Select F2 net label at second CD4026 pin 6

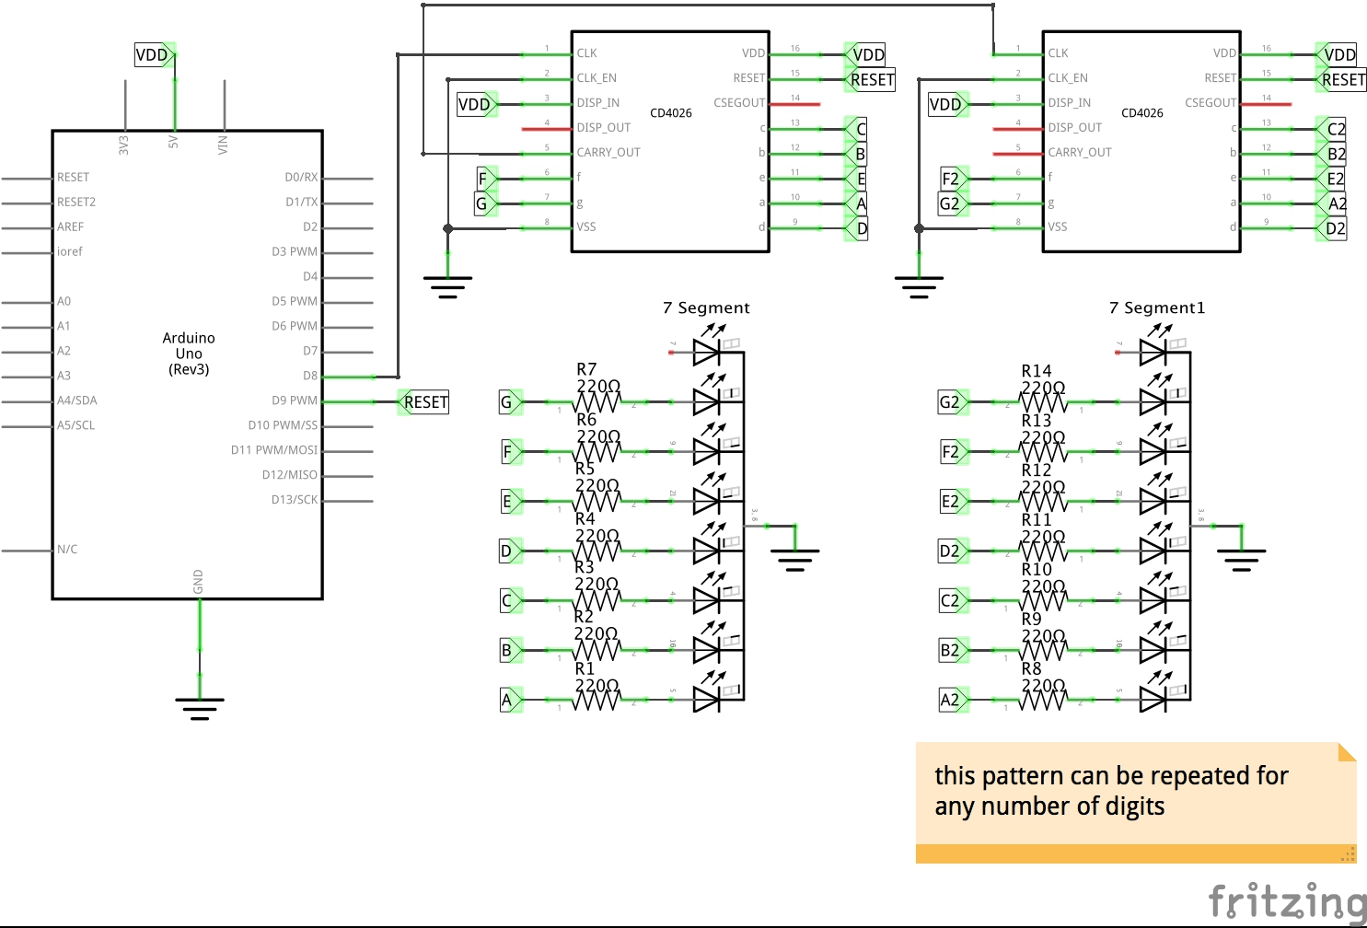click(954, 179)
